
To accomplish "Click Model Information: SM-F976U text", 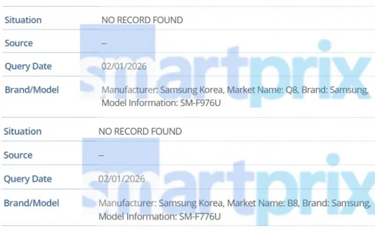I will click(161, 102).
